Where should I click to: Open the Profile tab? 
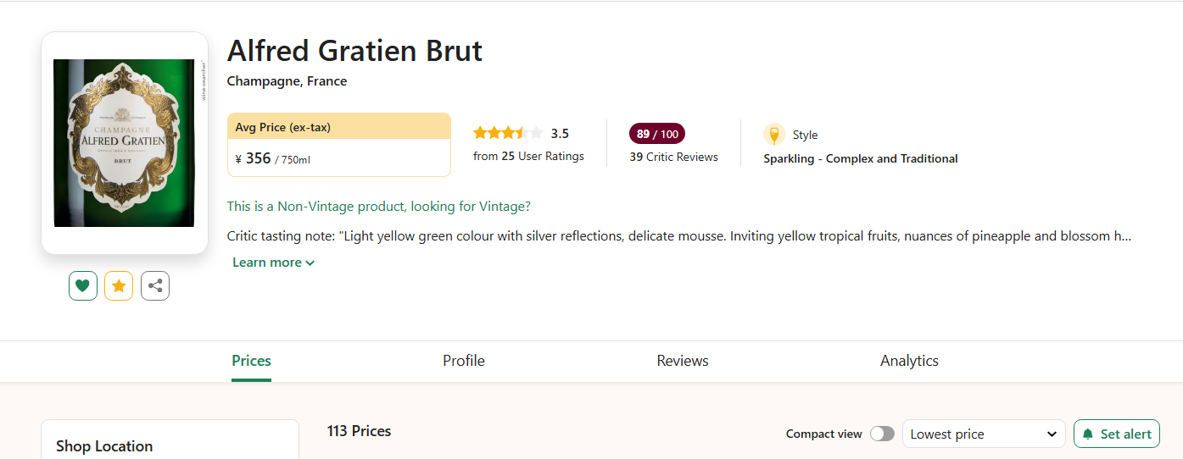[464, 361]
